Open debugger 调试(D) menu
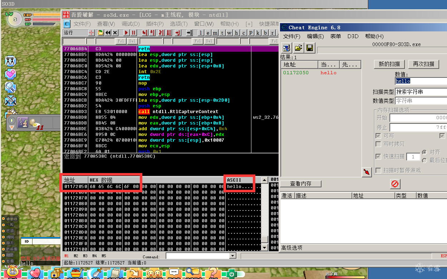Image resolution: width=447 pixels, height=279 pixels. pyautogui.click(x=131, y=24)
